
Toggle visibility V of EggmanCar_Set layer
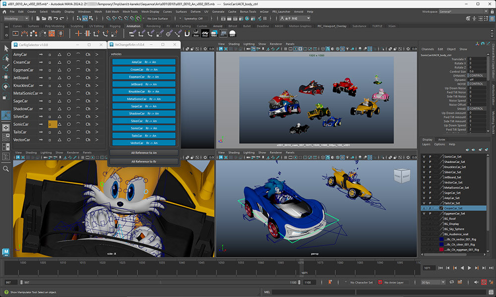(x=424, y=214)
